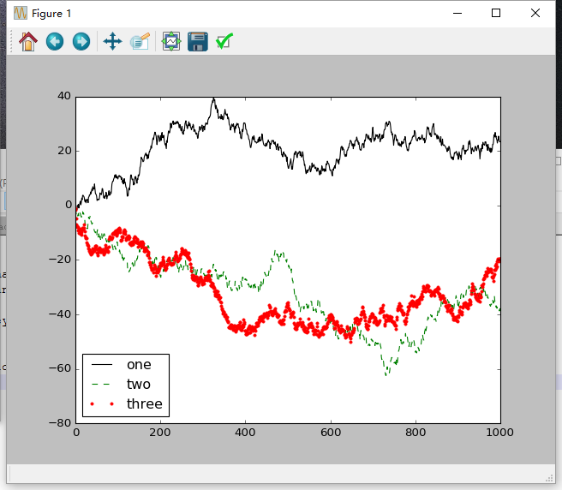Screen dimensions: 562x490
Task: Close the Figure 1 window
Action: [x=535, y=13]
